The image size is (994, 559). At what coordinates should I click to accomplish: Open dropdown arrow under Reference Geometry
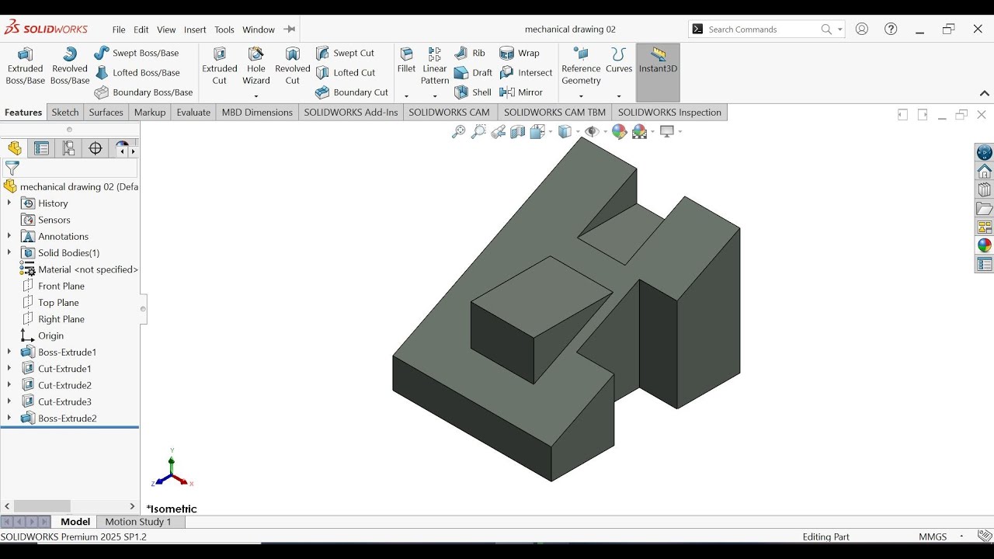click(x=581, y=96)
